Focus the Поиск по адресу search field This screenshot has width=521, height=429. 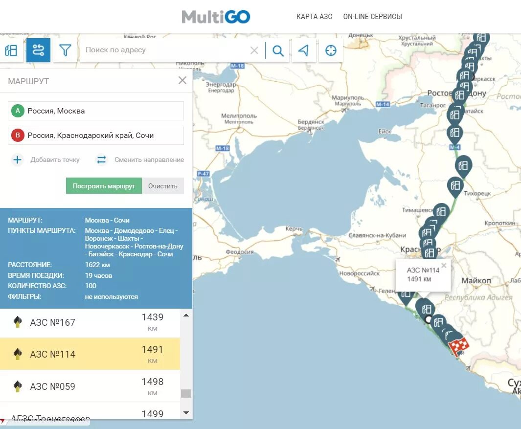tap(166, 50)
